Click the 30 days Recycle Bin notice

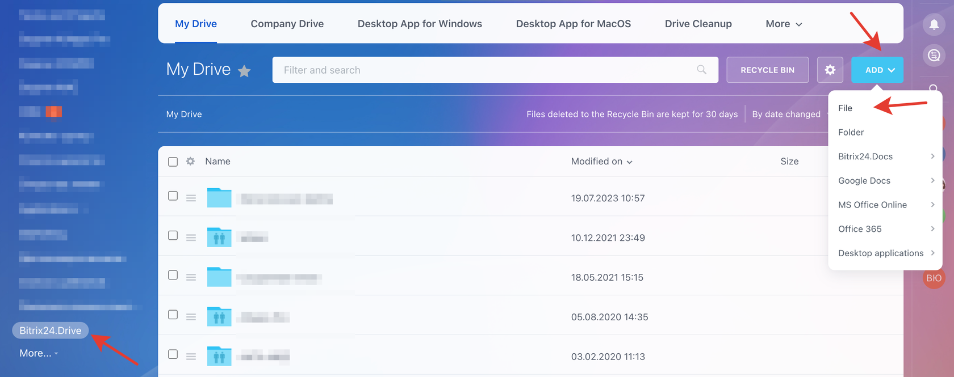click(x=632, y=114)
